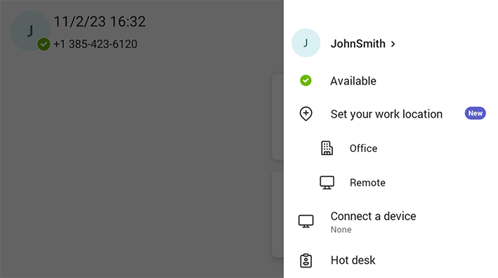Click the phone number +1 385-423-6120

(96, 44)
